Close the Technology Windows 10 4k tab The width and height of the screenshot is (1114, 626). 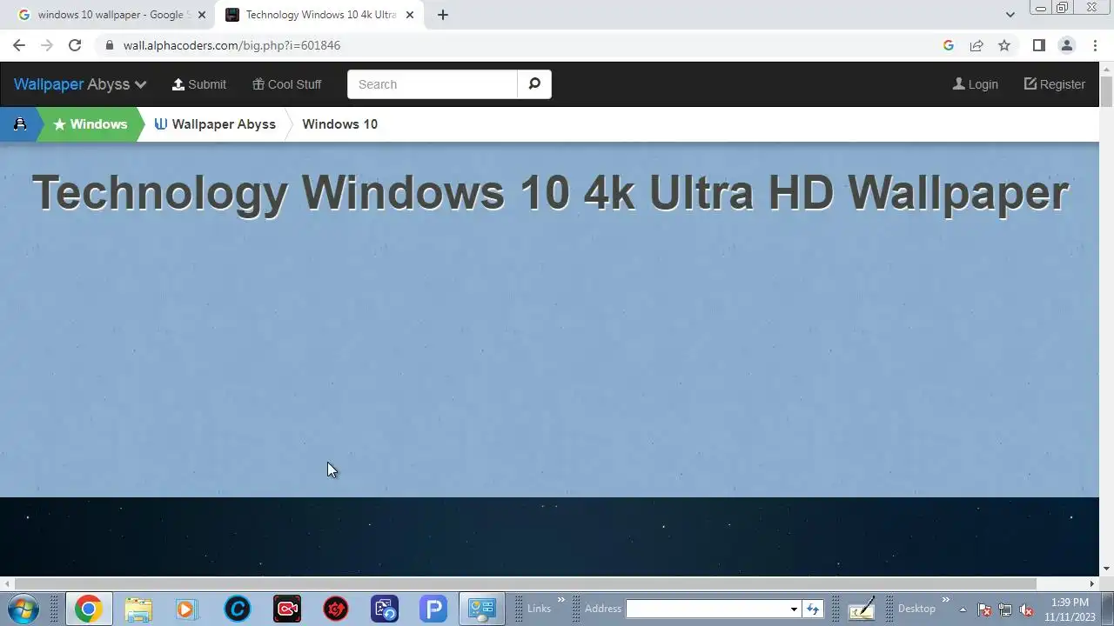410,15
